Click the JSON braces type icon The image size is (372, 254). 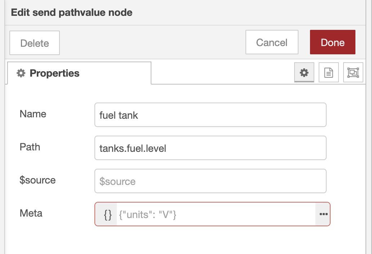(107, 214)
